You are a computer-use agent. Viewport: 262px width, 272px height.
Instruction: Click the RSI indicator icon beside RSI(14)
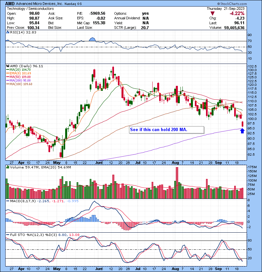8,32
